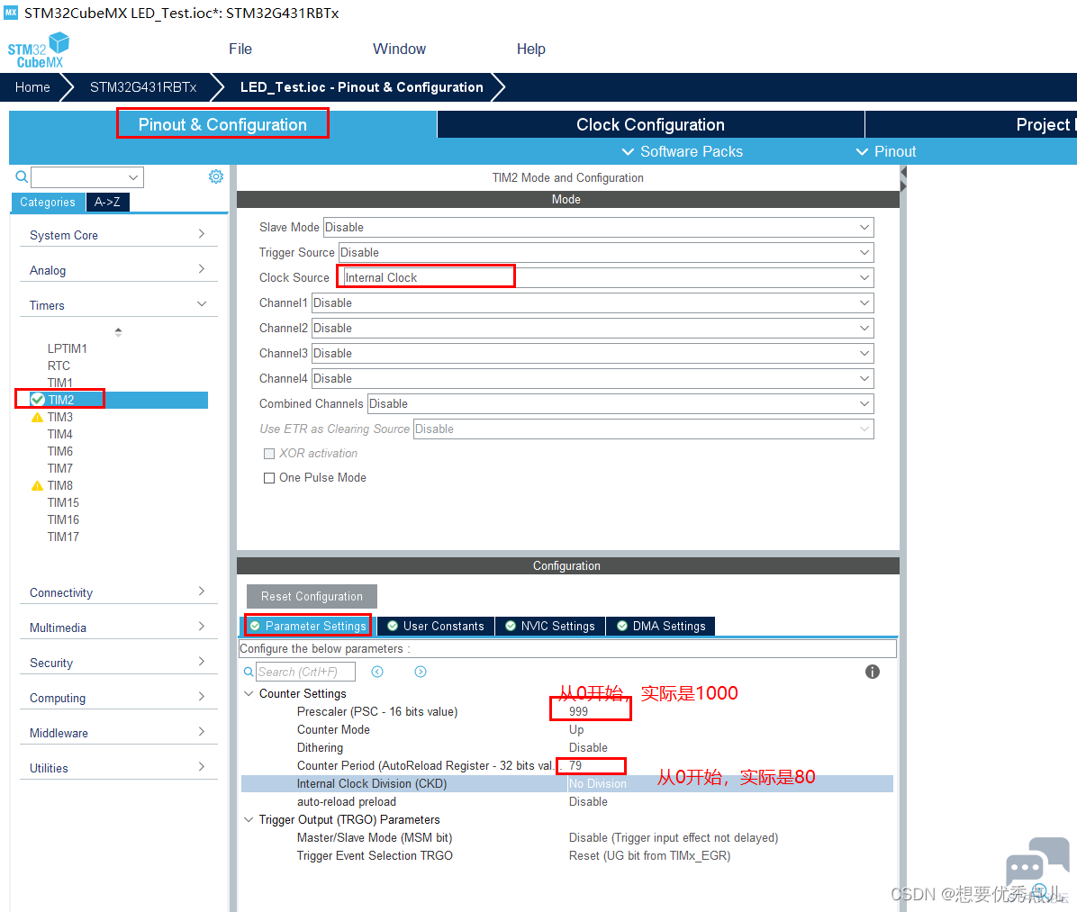1077x912 pixels.
Task: Select RTC in the timers list
Action: click(x=59, y=366)
